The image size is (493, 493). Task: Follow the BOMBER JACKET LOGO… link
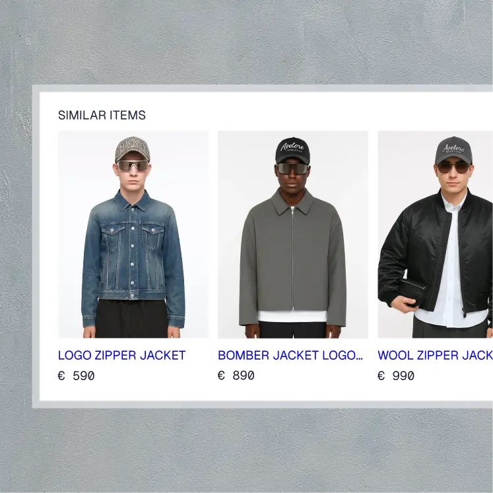point(290,355)
